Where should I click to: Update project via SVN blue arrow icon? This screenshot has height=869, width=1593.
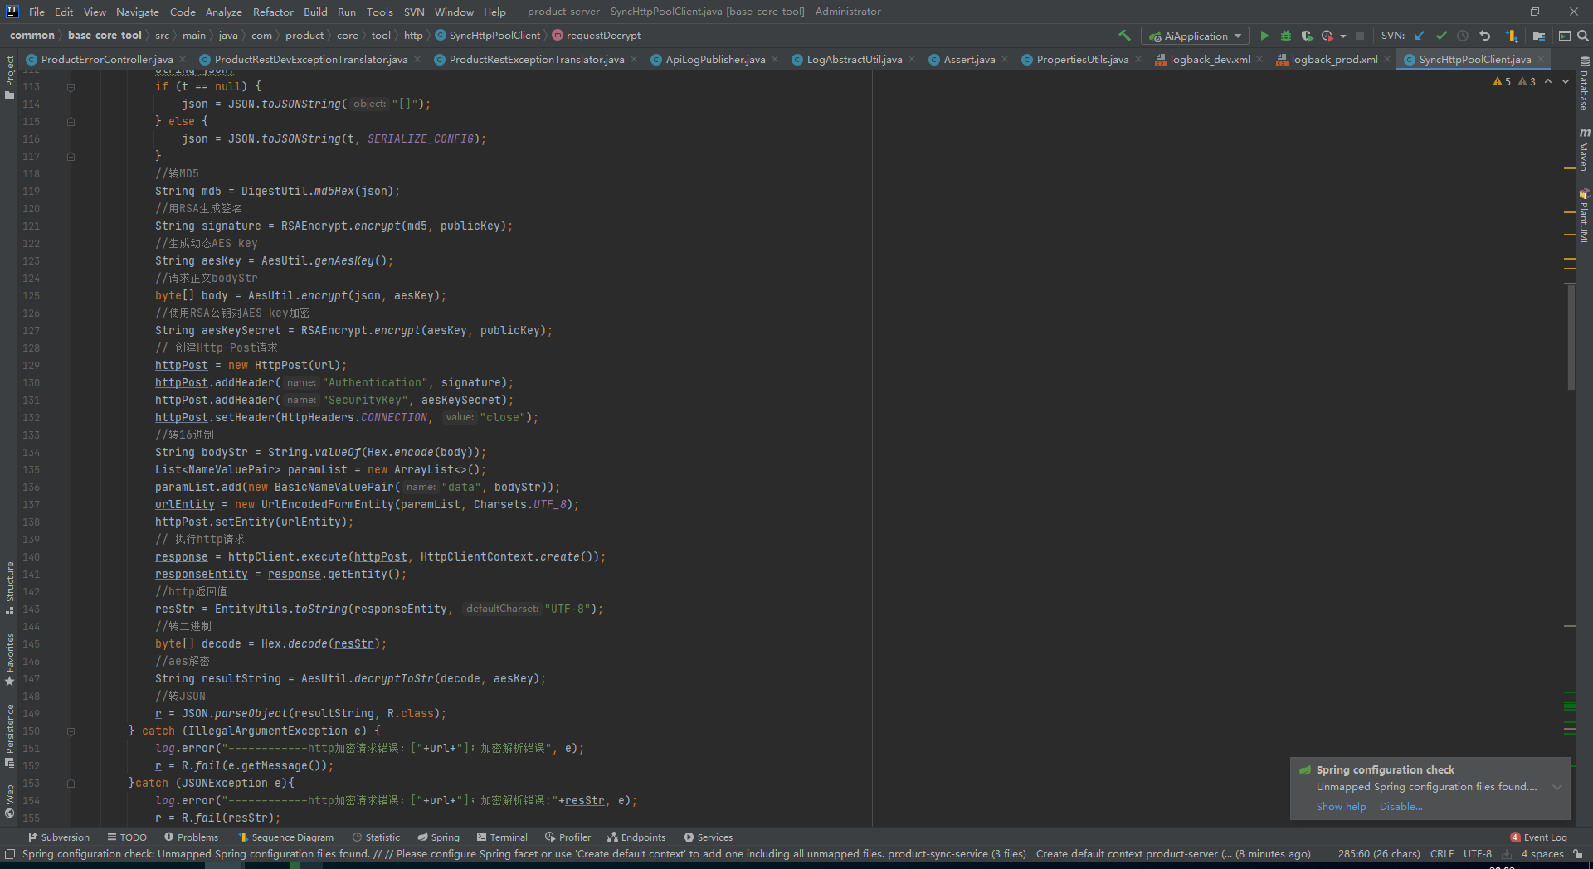1420,36
